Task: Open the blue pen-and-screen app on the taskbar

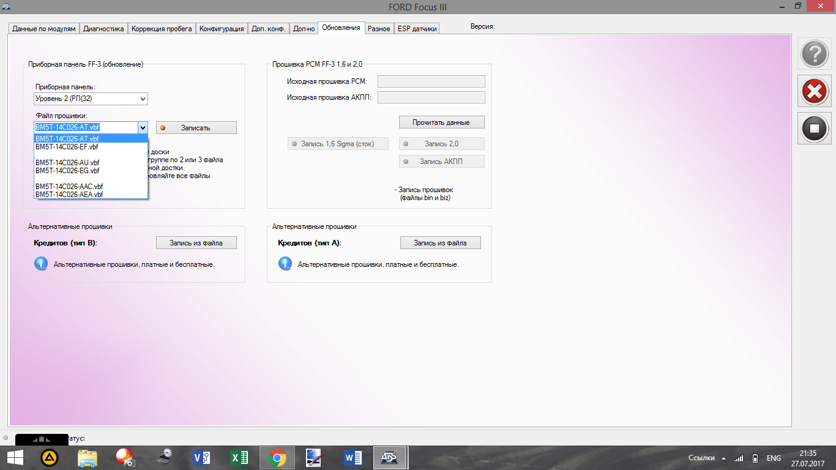Action: 315,458
